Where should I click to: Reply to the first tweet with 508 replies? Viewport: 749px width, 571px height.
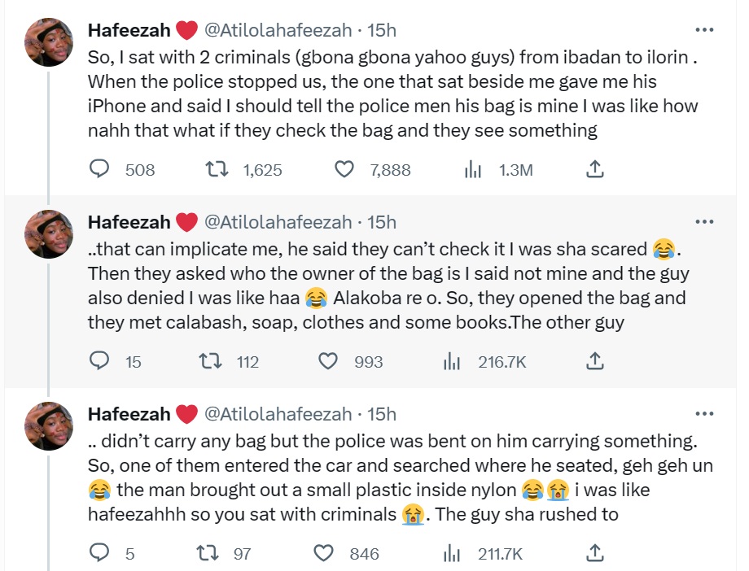pos(99,169)
